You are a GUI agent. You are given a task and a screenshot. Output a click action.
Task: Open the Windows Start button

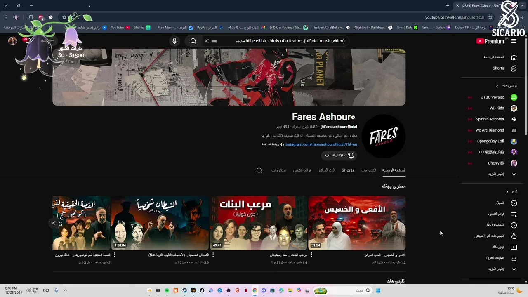(x=378, y=290)
